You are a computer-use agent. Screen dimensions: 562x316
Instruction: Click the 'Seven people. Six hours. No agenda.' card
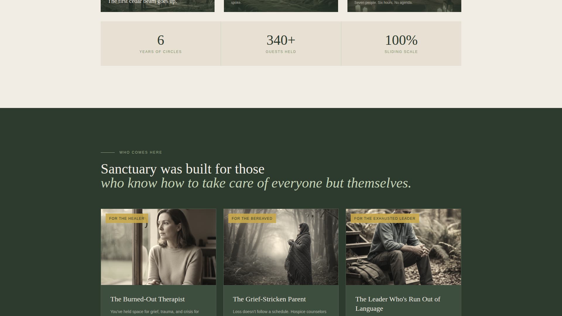(x=404, y=4)
